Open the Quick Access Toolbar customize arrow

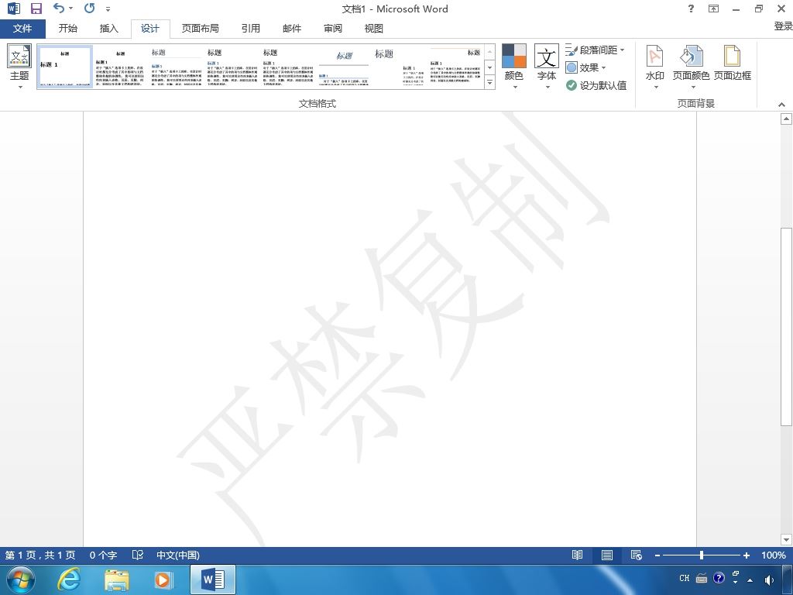[x=108, y=9]
